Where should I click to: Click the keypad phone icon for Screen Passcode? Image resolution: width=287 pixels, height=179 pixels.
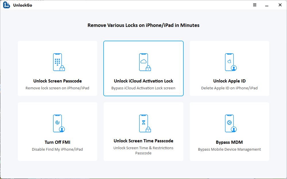59,62
